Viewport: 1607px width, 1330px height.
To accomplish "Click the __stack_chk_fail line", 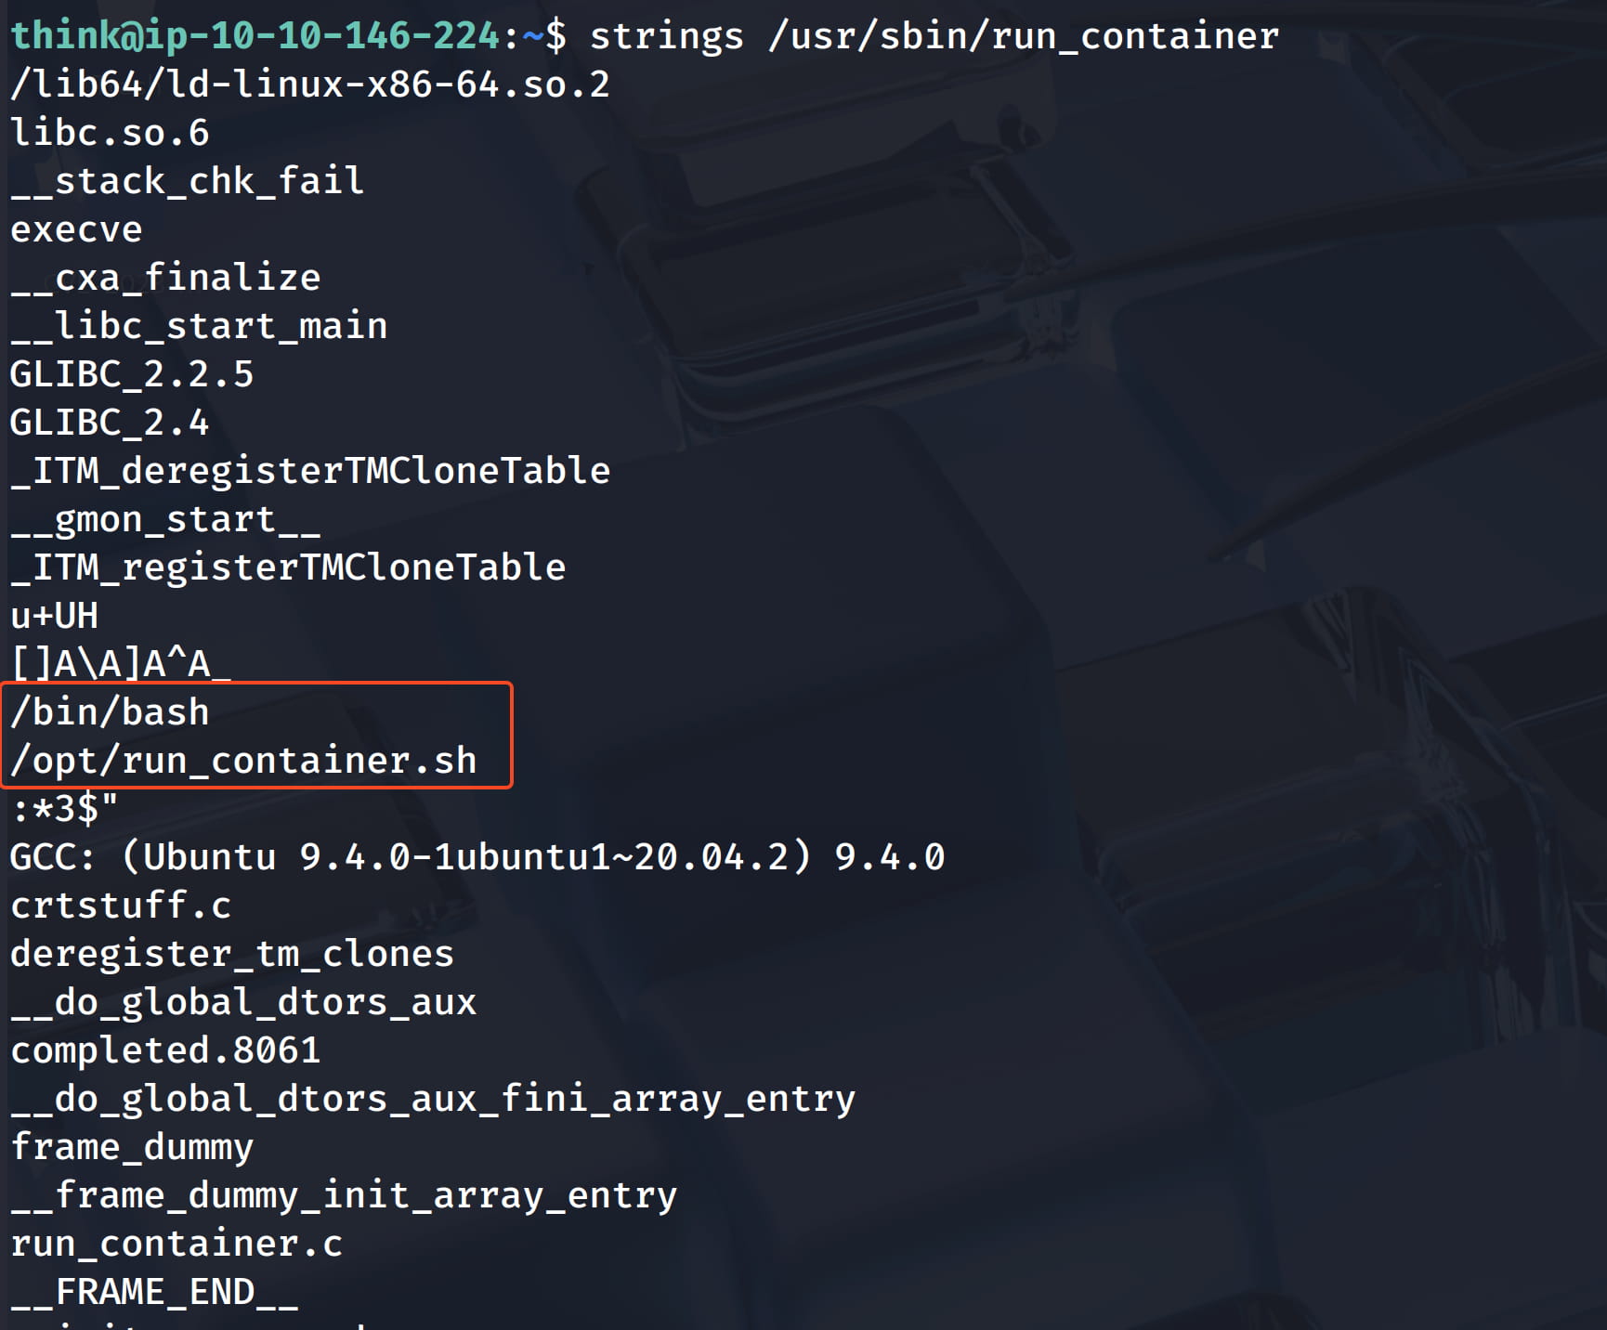I will click(x=187, y=181).
